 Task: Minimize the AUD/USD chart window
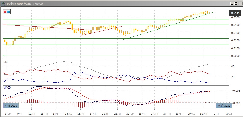232,3
